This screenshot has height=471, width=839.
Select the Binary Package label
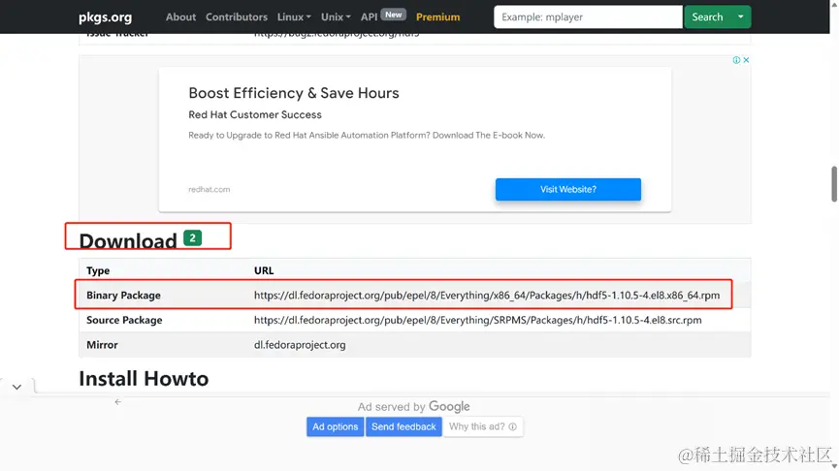coord(123,296)
